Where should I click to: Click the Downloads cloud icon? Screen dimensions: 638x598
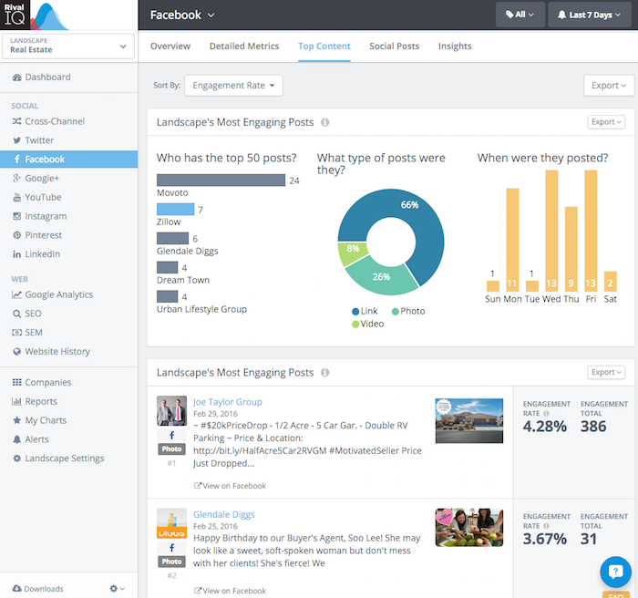click(16, 589)
